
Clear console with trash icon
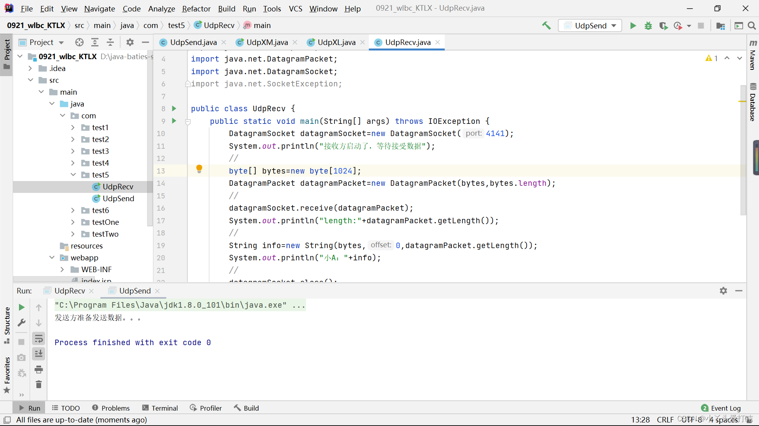coord(39,385)
